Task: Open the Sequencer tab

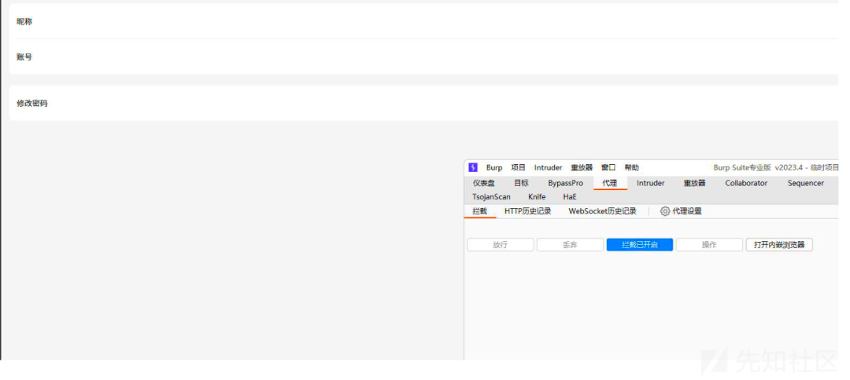Action: point(805,183)
